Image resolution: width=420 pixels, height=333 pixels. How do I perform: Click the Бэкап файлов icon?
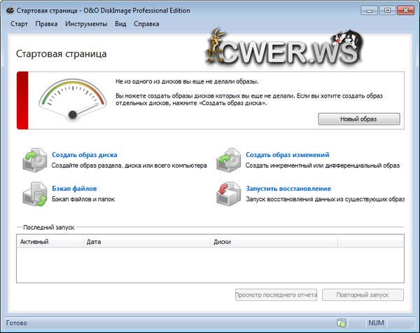click(34, 193)
